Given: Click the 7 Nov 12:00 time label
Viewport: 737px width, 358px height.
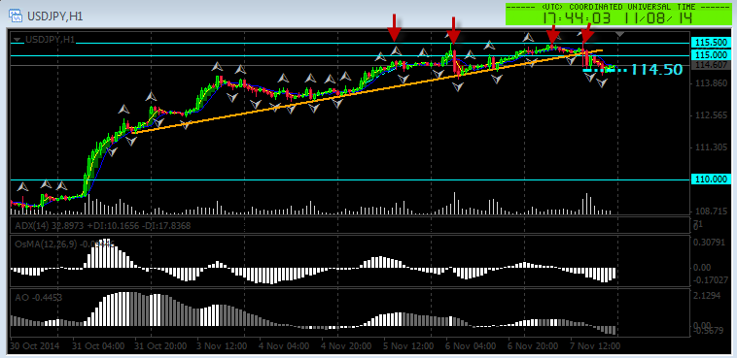Looking at the screenshot, I should (x=595, y=346).
